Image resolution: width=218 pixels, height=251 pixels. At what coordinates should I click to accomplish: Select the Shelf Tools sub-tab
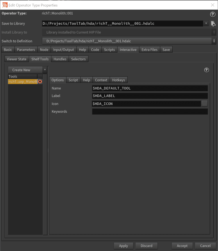click(40, 59)
